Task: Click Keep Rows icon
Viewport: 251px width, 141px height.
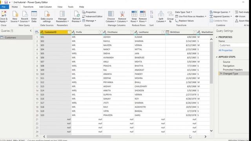Action: [134, 14]
